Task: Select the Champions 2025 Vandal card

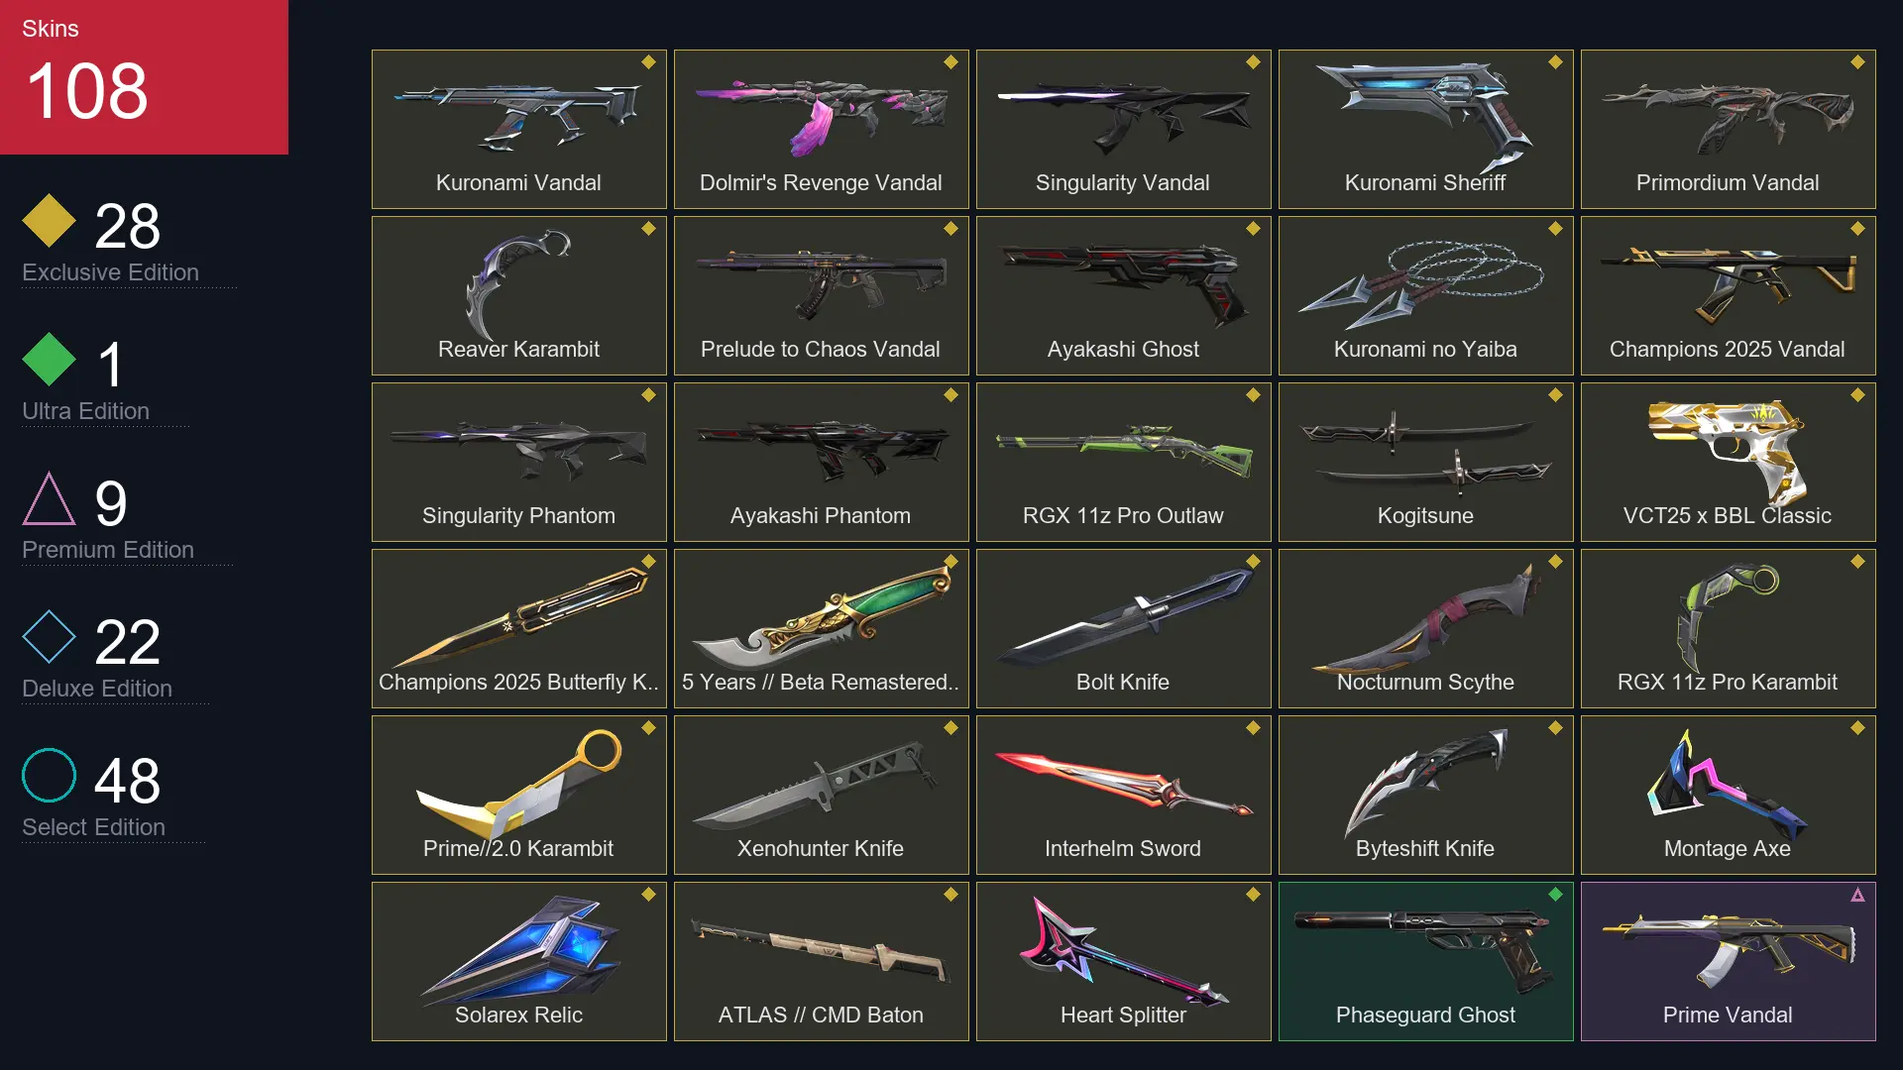Action: coord(1728,295)
